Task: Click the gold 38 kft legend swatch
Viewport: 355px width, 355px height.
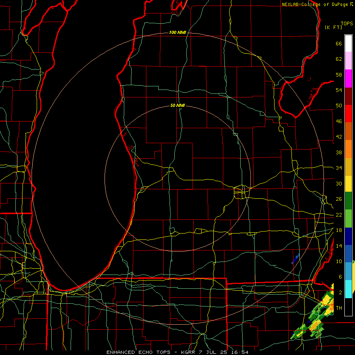Action: [348, 167]
